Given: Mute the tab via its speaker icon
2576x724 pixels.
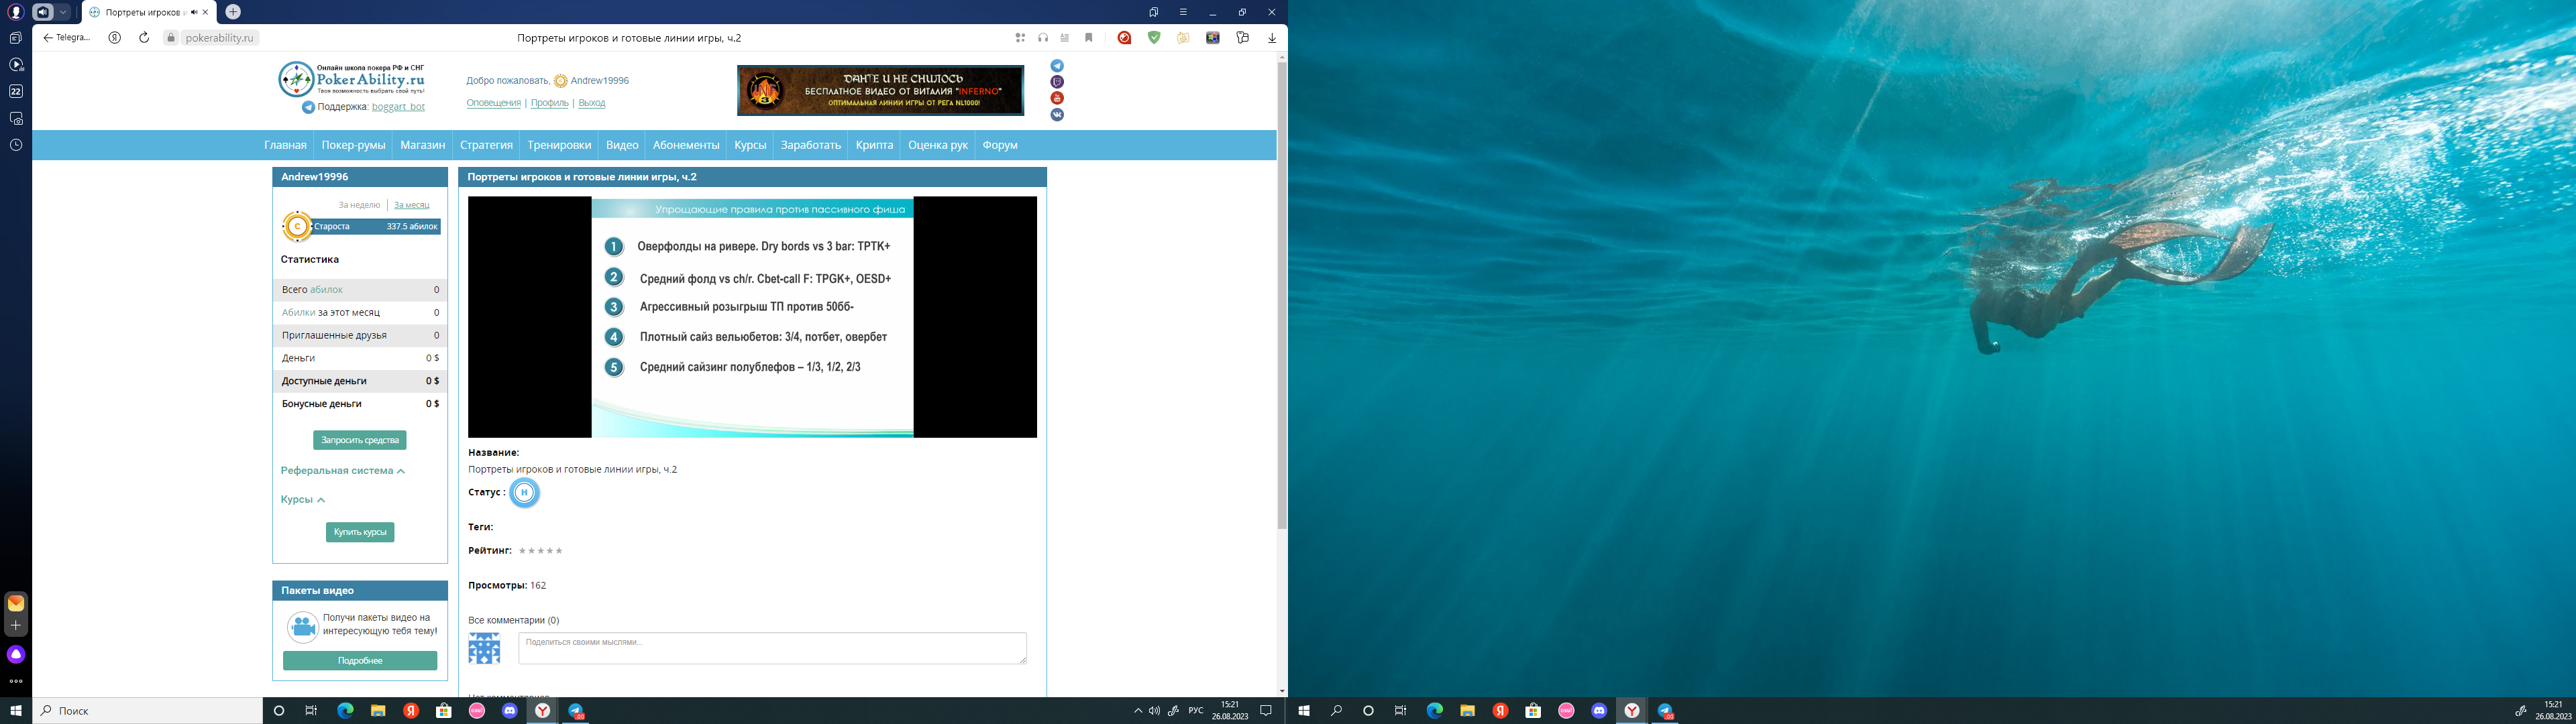Looking at the screenshot, I should pyautogui.click(x=193, y=12).
